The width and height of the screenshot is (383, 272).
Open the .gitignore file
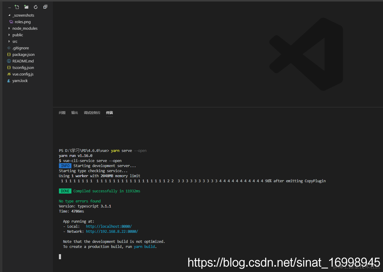21,48
